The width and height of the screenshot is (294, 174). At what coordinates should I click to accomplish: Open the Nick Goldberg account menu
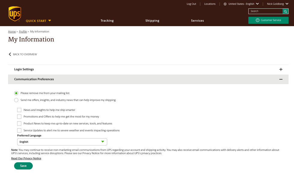pos(277,4)
